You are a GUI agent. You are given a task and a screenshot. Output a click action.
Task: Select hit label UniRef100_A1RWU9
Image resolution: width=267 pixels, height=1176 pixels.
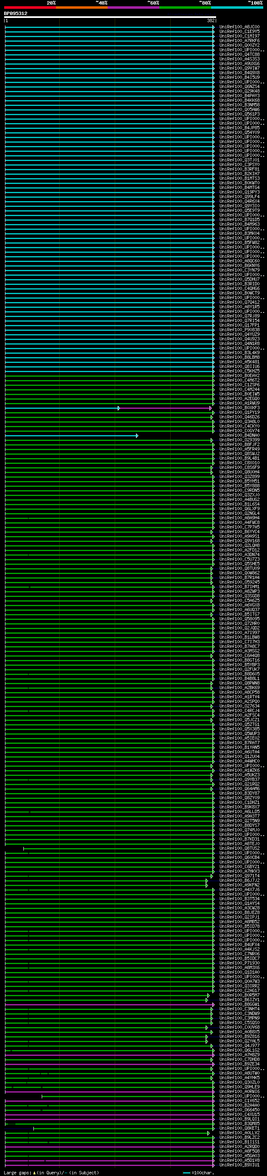pyautogui.click(x=239, y=403)
